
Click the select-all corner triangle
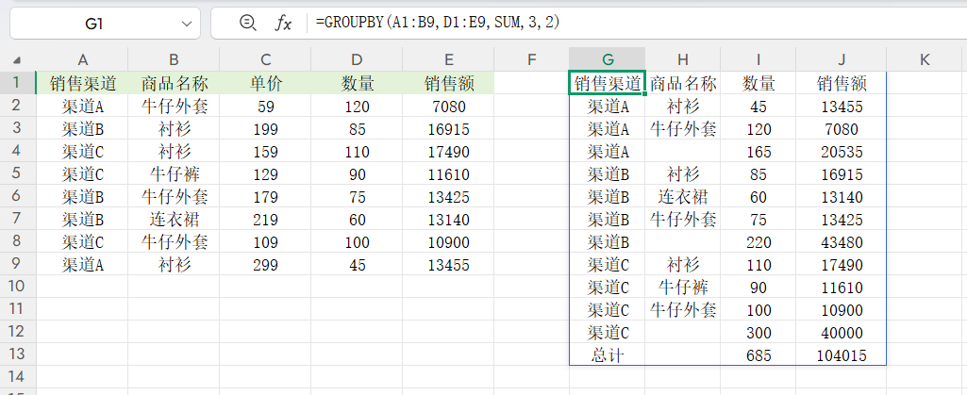point(18,60)
